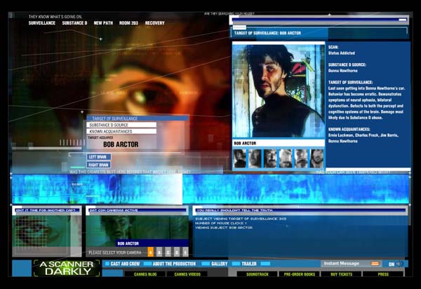Screen dimensions: 421x289
Task: Open the Surveillance section in top navigation
Action: click(x=42, y=23)
